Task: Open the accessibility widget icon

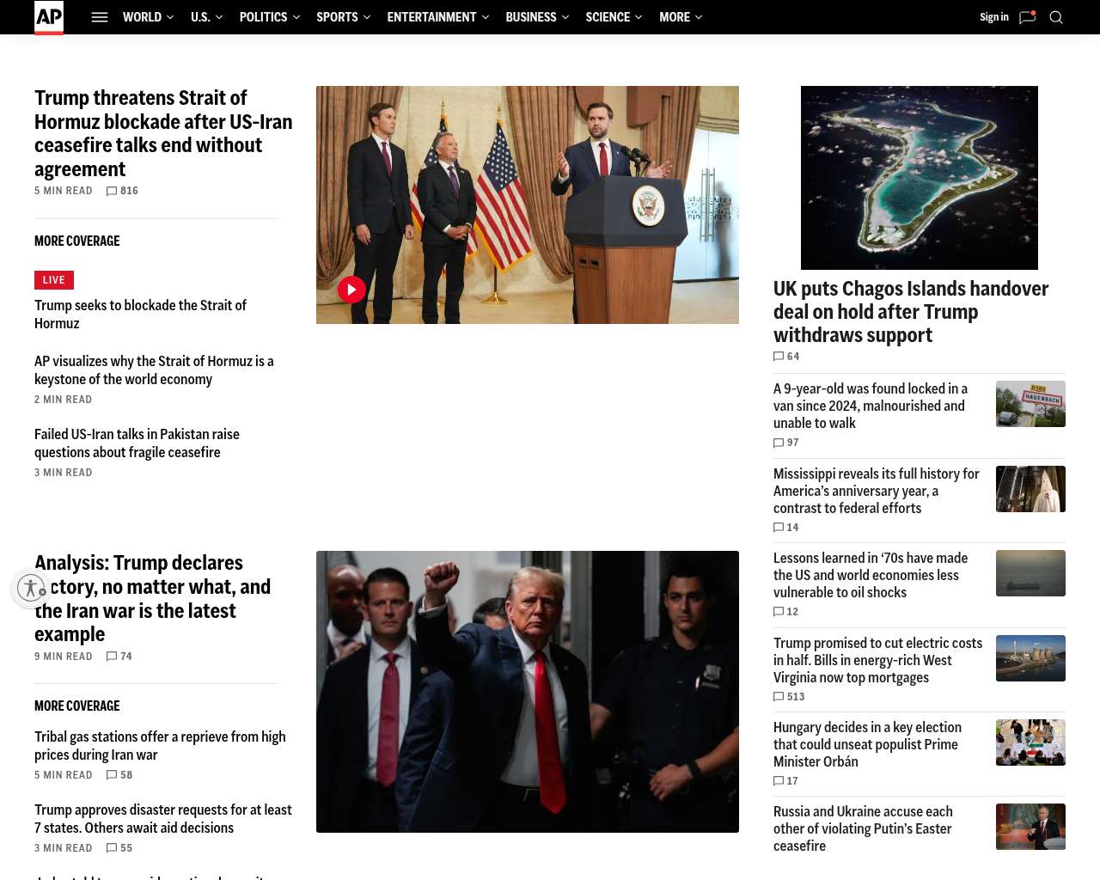Action: [x=31, y=588]
